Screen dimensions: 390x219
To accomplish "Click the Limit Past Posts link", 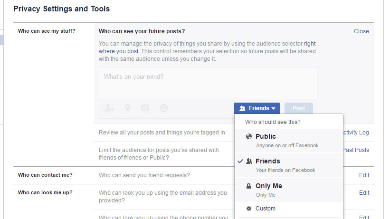I will coord(356,150).
